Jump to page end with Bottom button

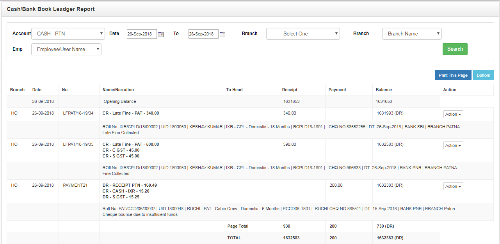484,75
